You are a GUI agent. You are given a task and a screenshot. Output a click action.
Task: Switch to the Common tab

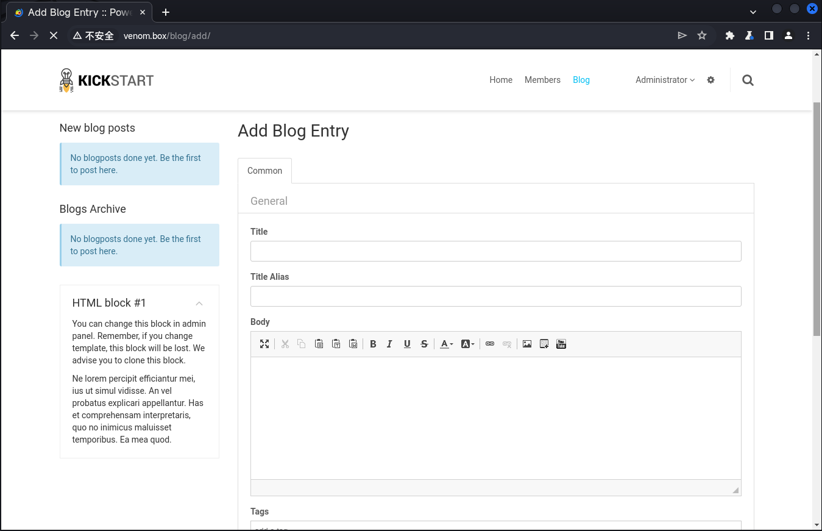pos(264,171)
